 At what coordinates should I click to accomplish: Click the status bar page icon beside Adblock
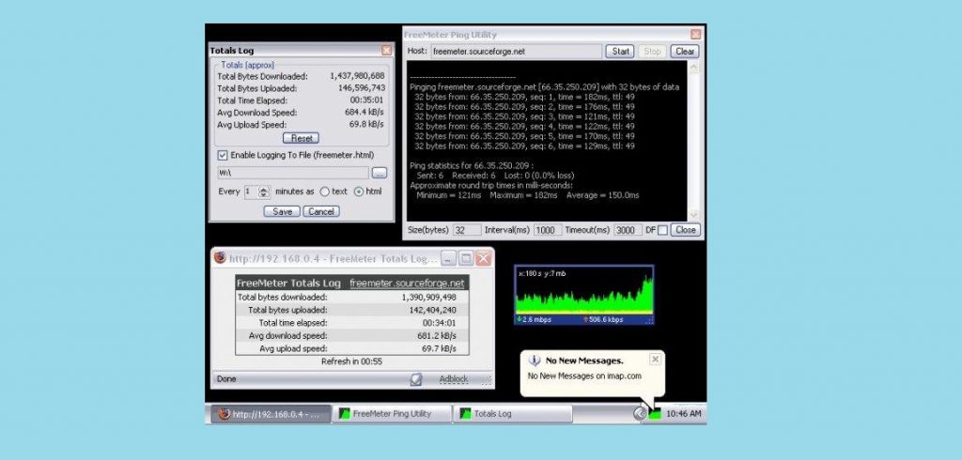pos(416,379)
